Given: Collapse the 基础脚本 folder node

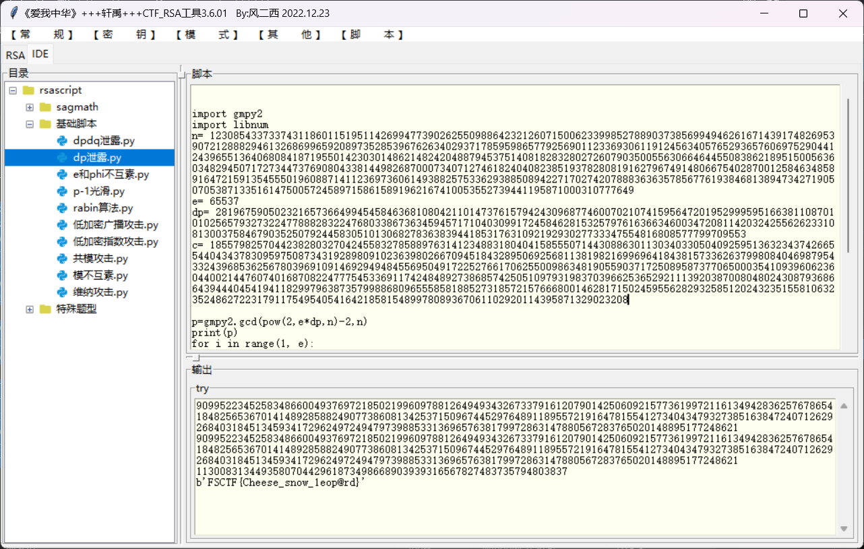Looking at the screenshot, I should click(x=30, y=124).
